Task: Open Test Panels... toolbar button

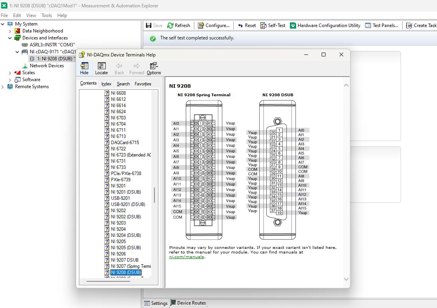Action: 382,26
